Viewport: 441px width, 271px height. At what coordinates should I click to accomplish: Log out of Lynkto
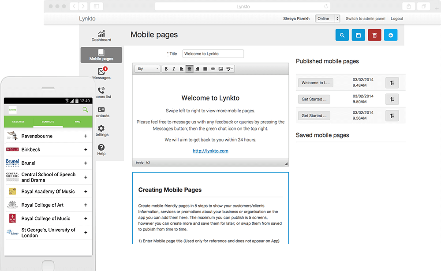[397, 19]
